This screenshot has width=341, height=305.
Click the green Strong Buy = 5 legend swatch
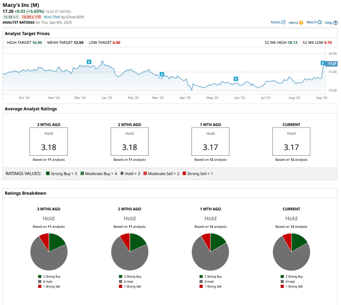[48, 174]
